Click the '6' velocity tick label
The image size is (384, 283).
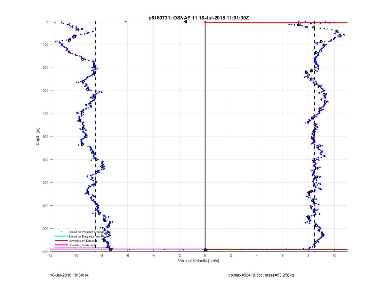283,255
